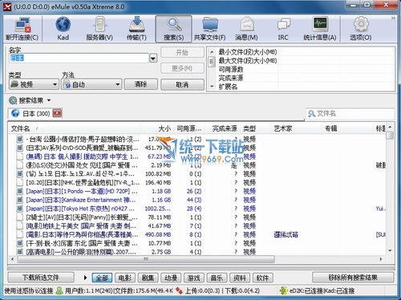Select the All (全部) category filter

point(102,278)
